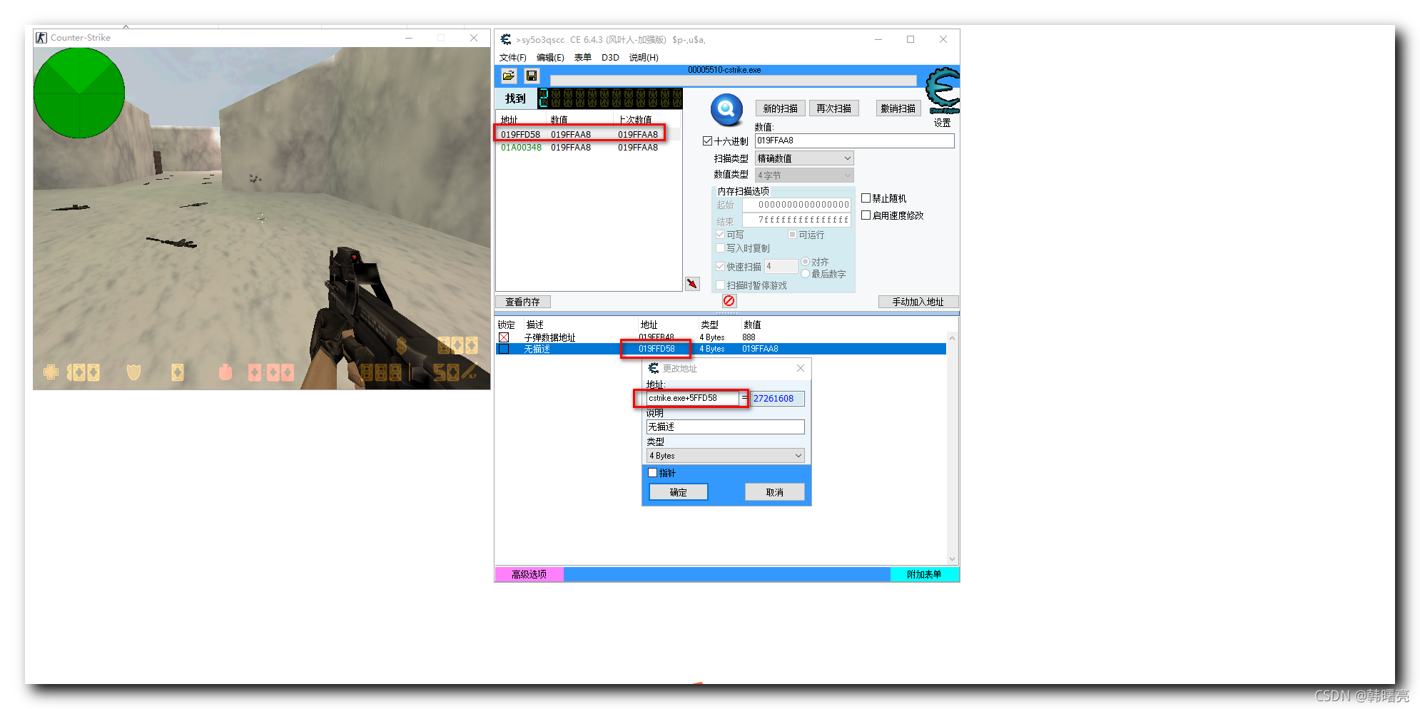1420x709 pixels.
Task: Open 高级选项 at the bottom left
Action: 529,574
